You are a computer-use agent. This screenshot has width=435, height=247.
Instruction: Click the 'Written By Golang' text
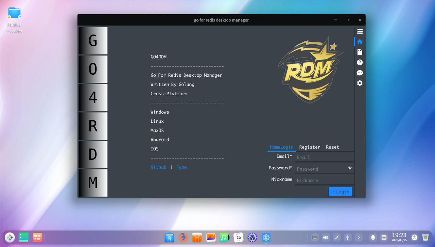[x=172, y=84]
